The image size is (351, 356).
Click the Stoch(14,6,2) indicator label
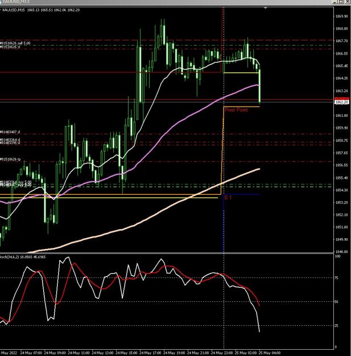click(x=23, y=257)
